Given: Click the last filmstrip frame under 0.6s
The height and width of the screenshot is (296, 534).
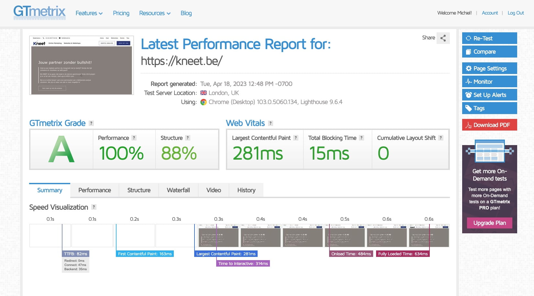Looking at the screenshot, I should pyautogui.click(x=429, y=236).
